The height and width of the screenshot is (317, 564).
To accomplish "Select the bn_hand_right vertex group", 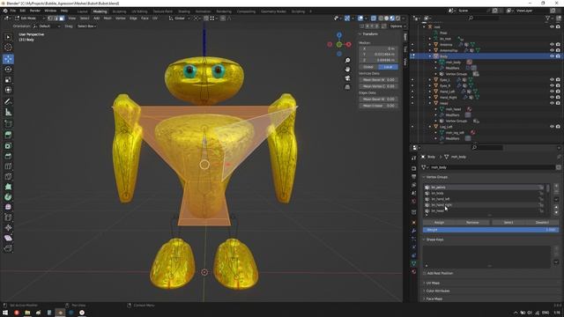I will coord(484,205).
